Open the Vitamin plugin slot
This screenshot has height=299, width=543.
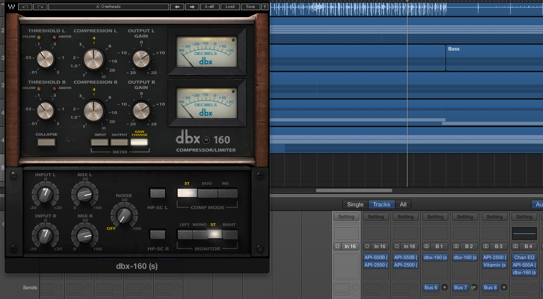point(494,265)
